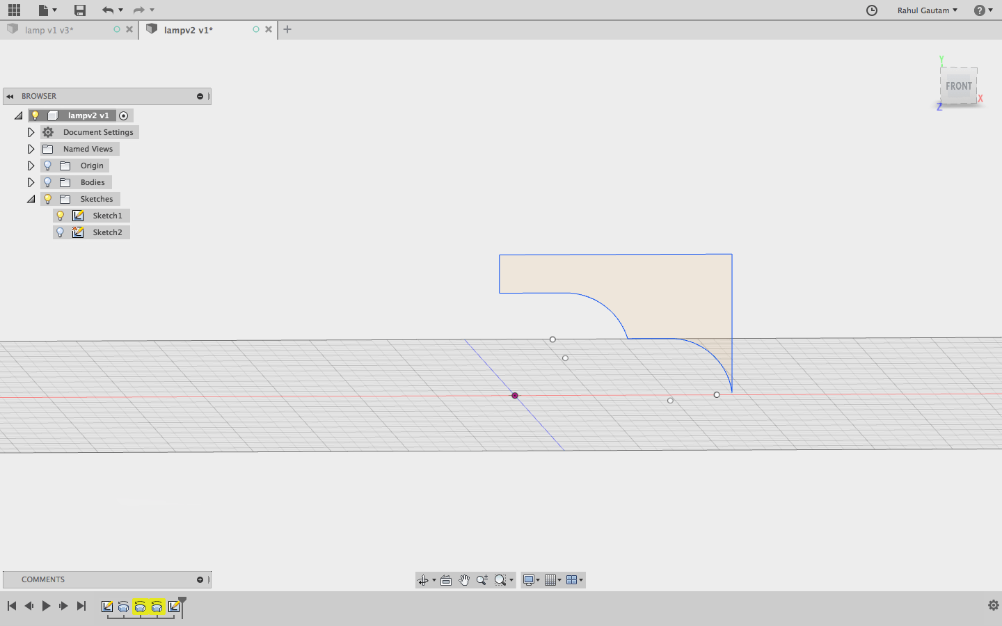Select Sketch2 in the browser tree
The image size is (1002, 626).
[x=107, y=232]
